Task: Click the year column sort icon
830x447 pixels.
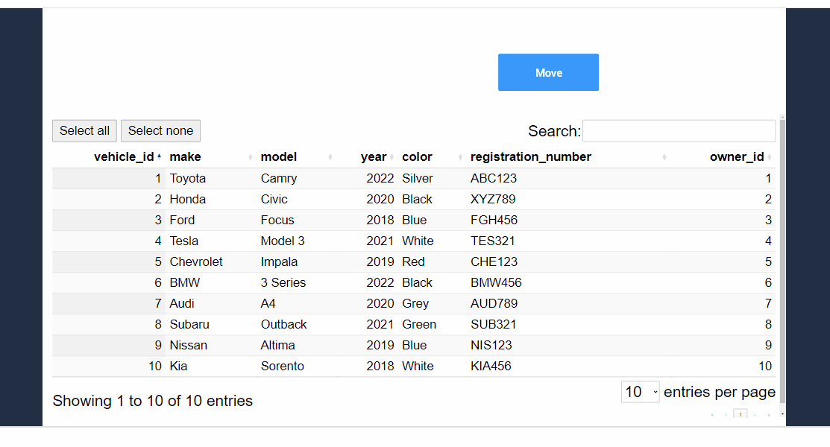Action: [392, 157]
